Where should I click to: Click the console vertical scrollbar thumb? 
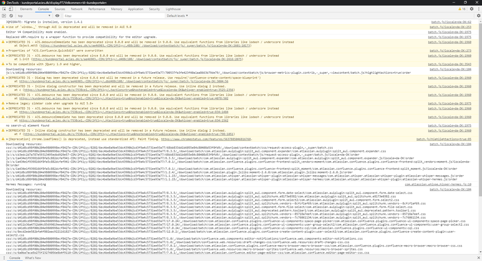480,109
